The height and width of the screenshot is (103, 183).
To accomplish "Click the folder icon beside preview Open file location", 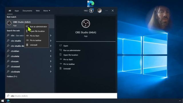I will [x=60, y=55].
